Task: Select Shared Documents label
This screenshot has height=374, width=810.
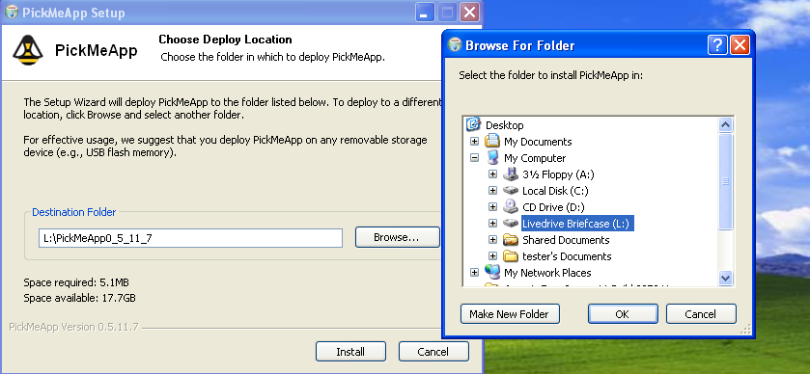Action: point(566,240)
